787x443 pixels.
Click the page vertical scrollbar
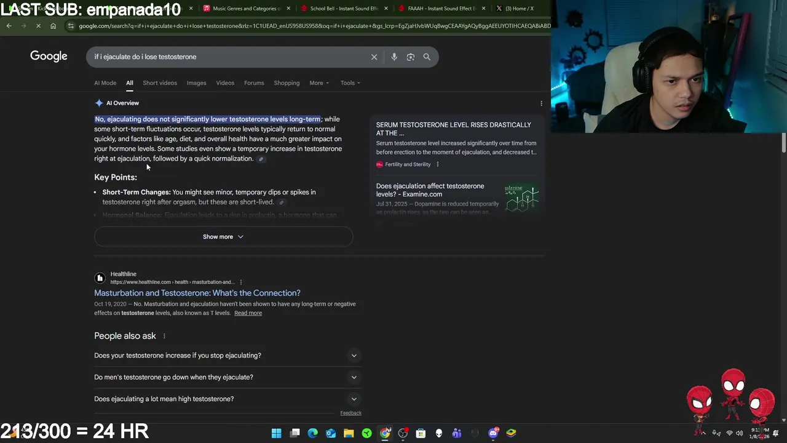[x=783, y=143]
